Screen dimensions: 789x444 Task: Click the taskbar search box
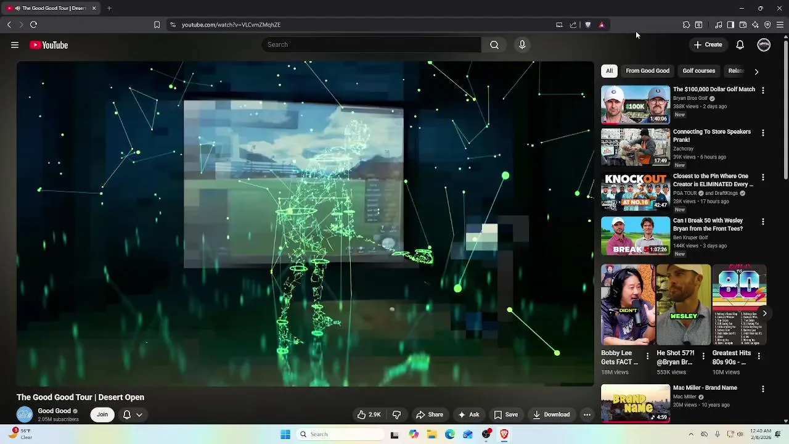(340, 434)
